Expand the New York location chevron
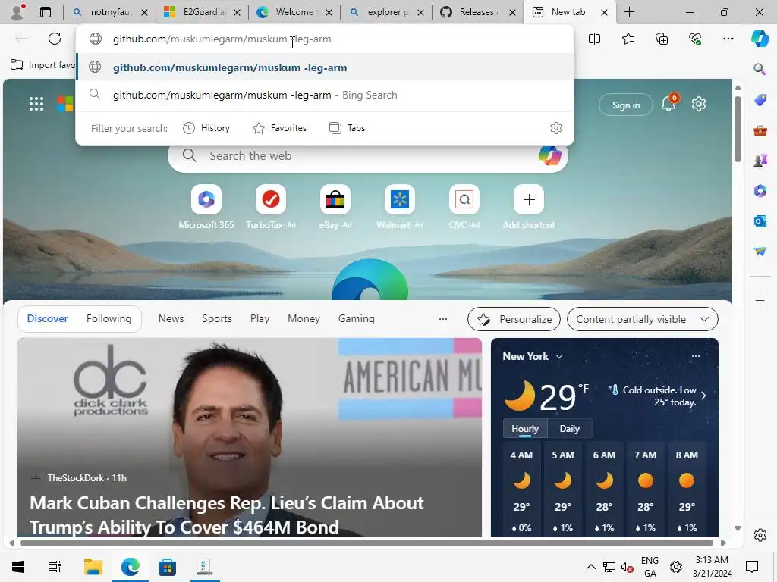 pyautogui.click(x=559, y=357)
